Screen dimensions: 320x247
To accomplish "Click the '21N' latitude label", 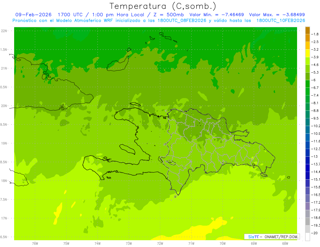I will point(4,68).
